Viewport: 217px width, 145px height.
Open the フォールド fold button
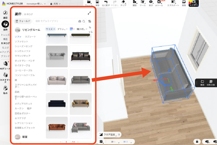click(23, 21)
